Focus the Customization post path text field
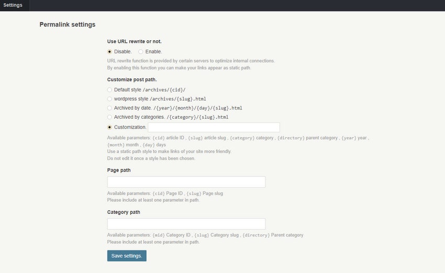 point(214,127)
